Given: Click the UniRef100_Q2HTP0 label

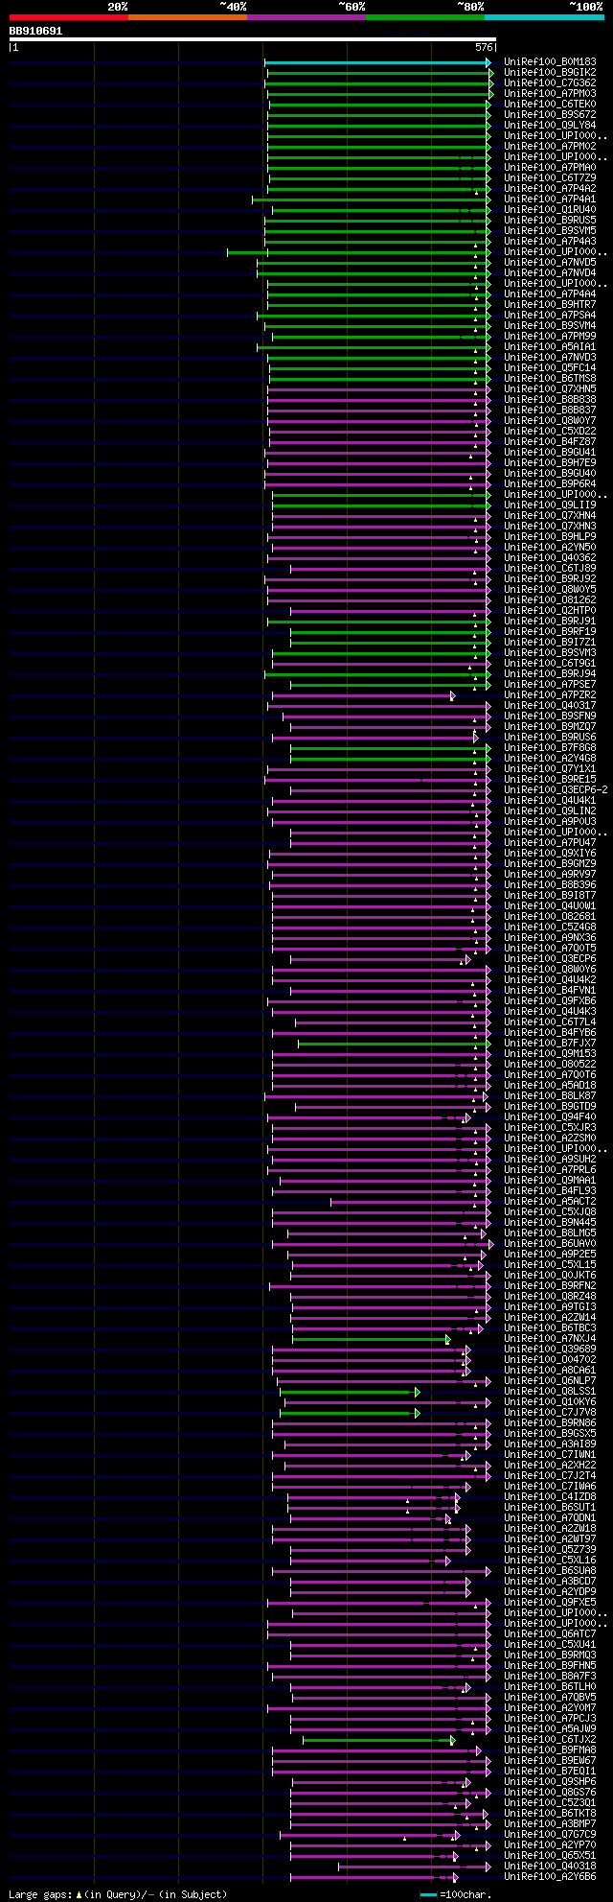Looking at the screenshot, I should pos(550,611).
